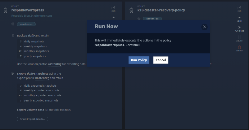This screenshot has width=249, height=130.
Task: Pause the k10-disaster-recovery-policy
Action: click(x=239, y=39)
